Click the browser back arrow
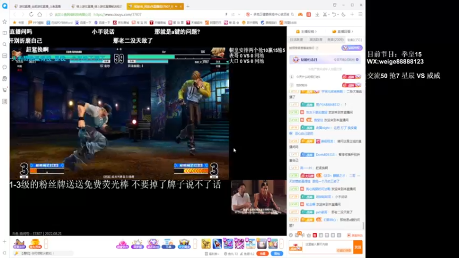 15,14
